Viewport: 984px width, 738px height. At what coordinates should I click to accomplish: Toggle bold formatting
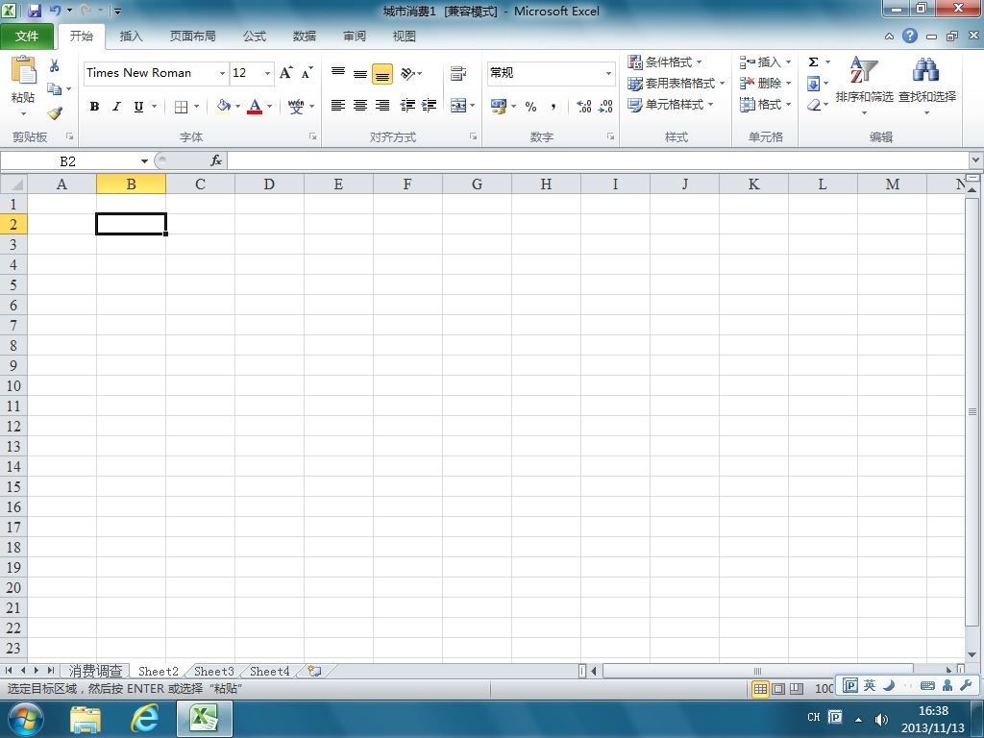pos(94,107)
